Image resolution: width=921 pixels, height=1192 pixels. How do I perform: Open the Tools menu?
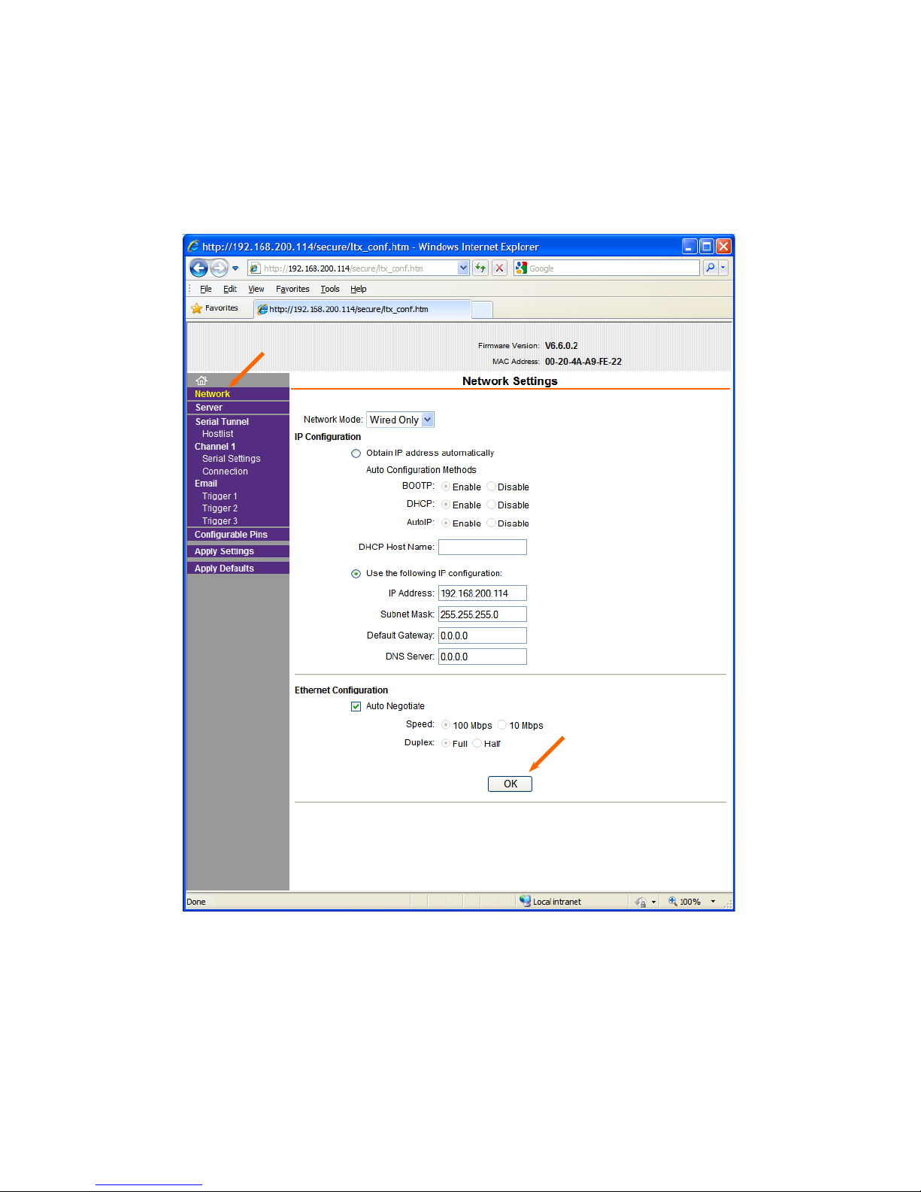(330, 289)
